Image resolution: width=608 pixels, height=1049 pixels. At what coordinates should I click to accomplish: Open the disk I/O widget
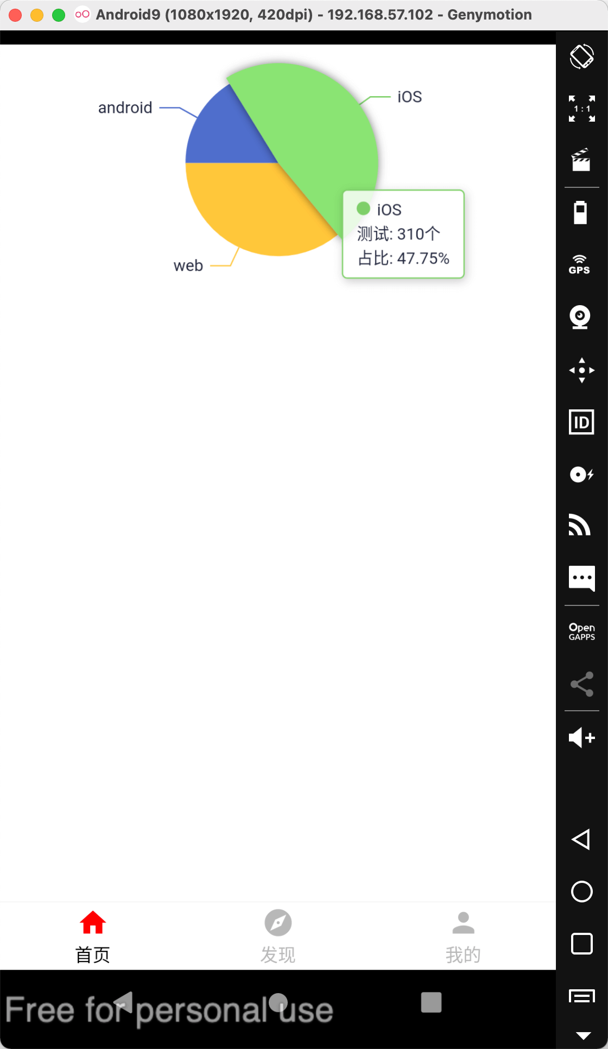pos(582,475)
